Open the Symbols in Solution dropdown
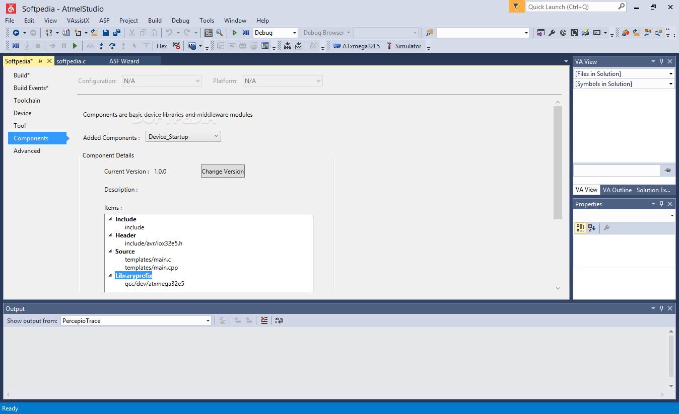Image resolution: width=679 pixels, height=414 pixels. pyautogui.click(x=624, y=84)
